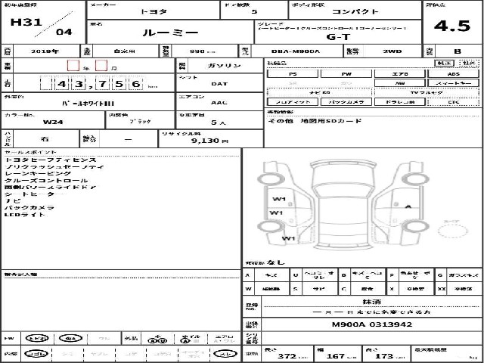Select the length value 372
This screenshot has height=363, width=484.
click(287, 356)
